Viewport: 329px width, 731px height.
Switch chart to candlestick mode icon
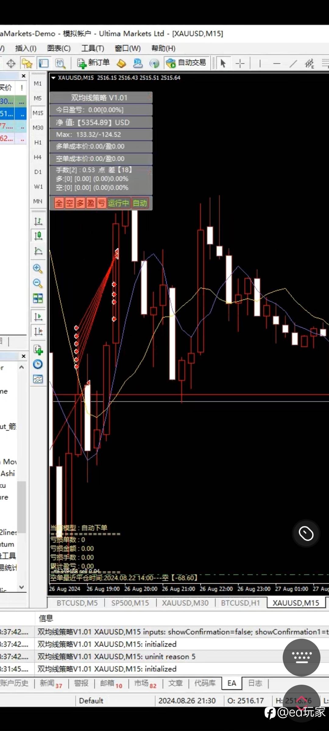38,236
